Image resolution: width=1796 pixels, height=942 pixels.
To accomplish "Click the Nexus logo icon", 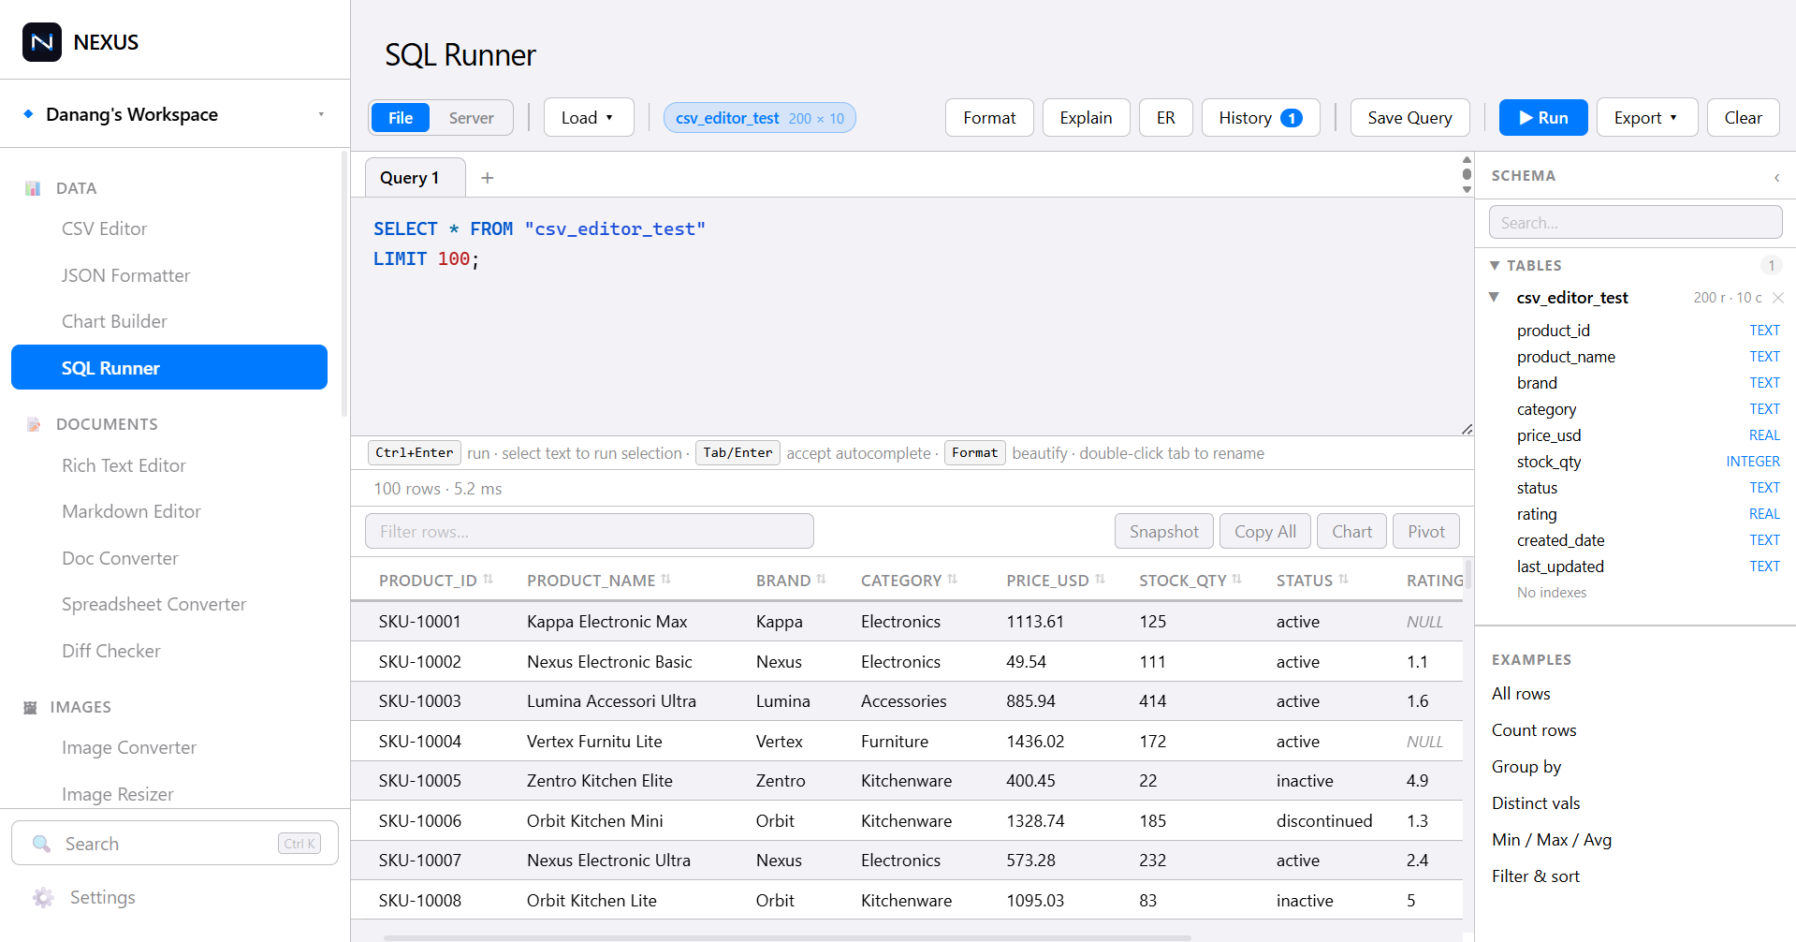I will tap(42, 42).
